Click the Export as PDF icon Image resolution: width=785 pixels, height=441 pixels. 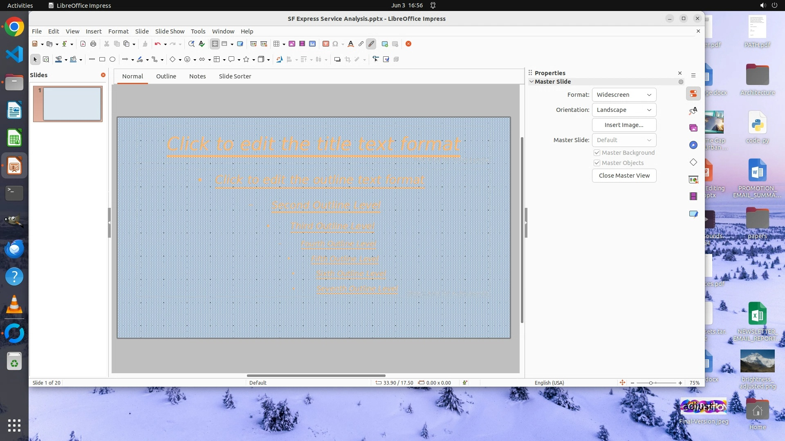click(83, 44)
